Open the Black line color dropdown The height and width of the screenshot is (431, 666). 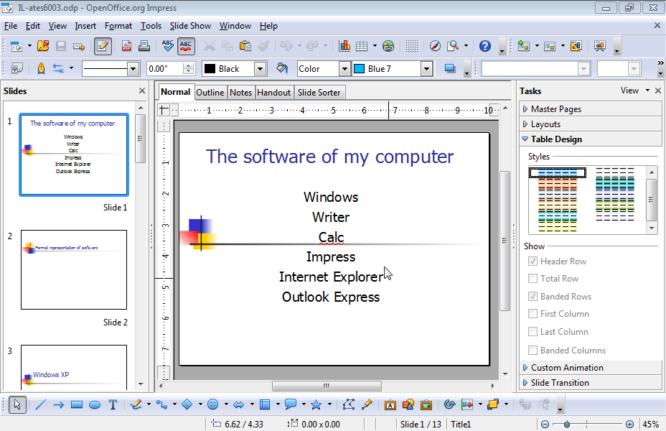click(x=260, y=69)
